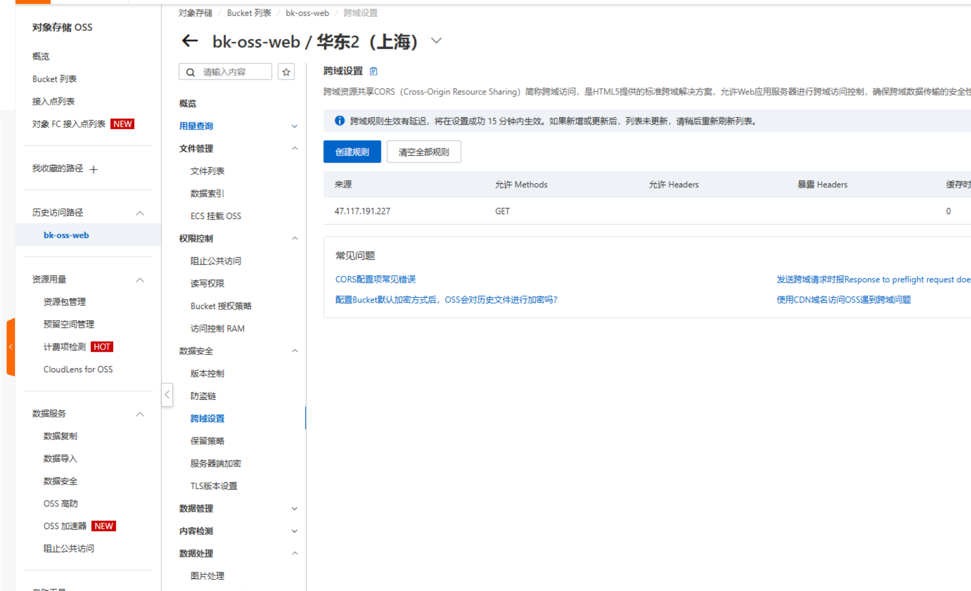This screenshot has width=971, height=591.
Task: Click the blue info icon in notice
Action: (x=339, y=121)
